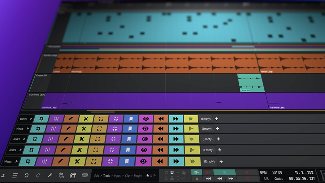Toggle eye icon in top action row

[146, 119]
